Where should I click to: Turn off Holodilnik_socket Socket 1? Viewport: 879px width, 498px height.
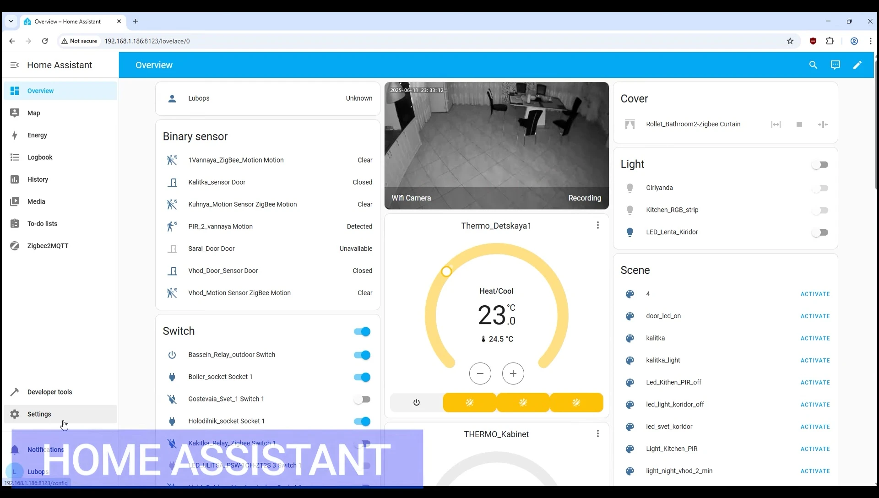click(x=362, y=422)
